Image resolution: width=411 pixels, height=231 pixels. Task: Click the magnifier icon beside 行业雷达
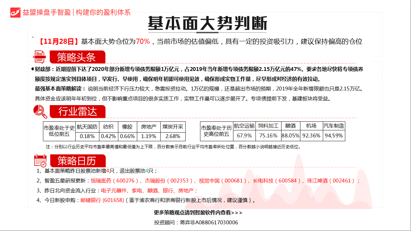click(40, 112)
